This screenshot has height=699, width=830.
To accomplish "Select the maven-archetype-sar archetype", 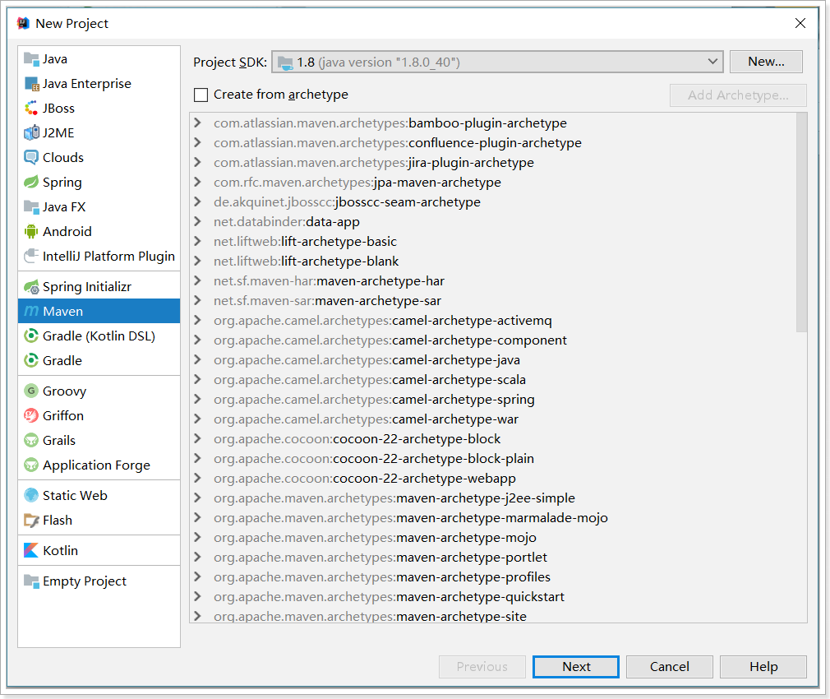I will coord(327,301).
